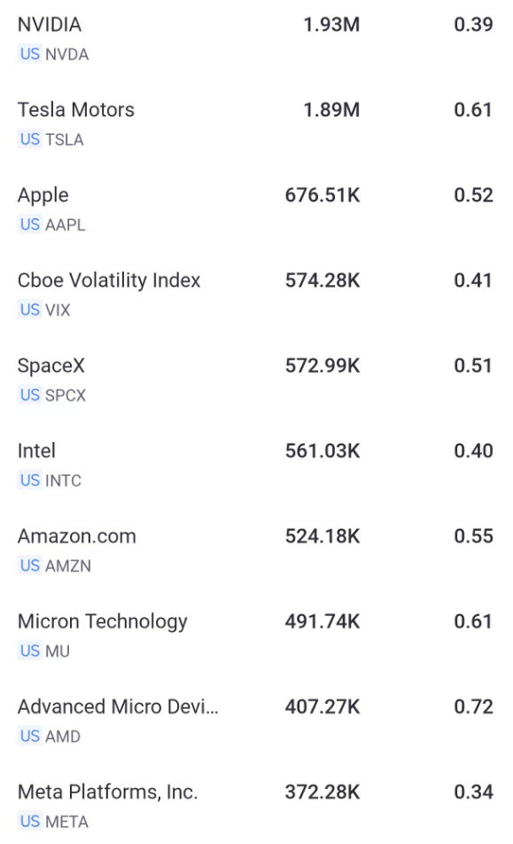Open the SpaceX listing
The height and width of the screenshot is (844, 513).
256,380
